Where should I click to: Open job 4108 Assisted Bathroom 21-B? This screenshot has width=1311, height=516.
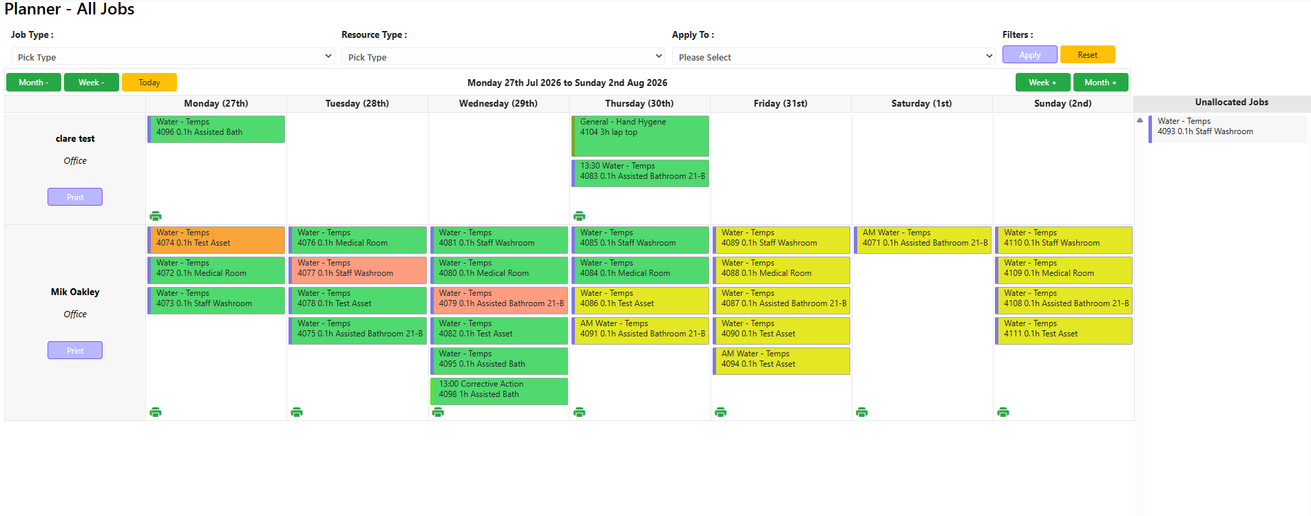point(1063,301)
